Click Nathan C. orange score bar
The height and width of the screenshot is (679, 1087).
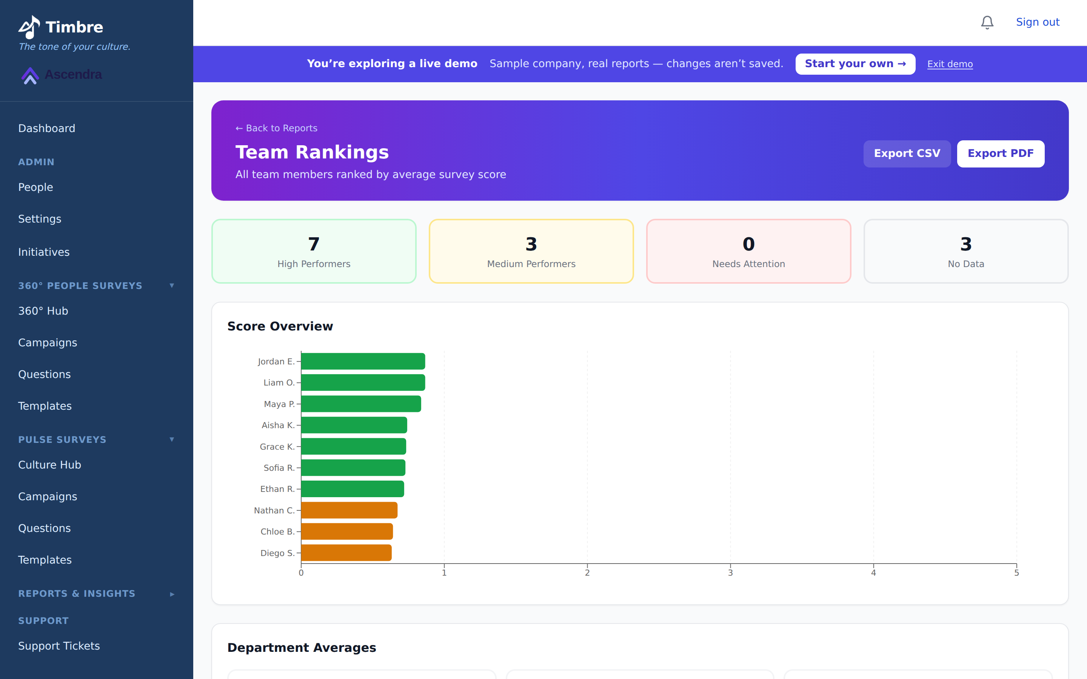click(x=350, y=510)
